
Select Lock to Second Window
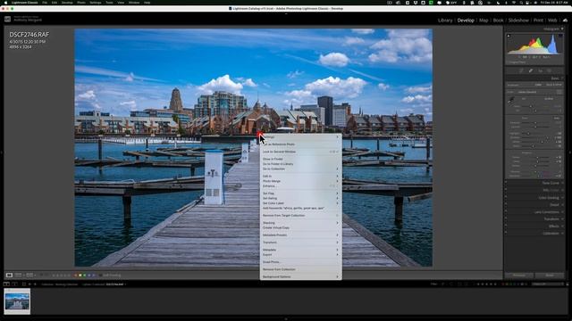[x=300, y=152]
